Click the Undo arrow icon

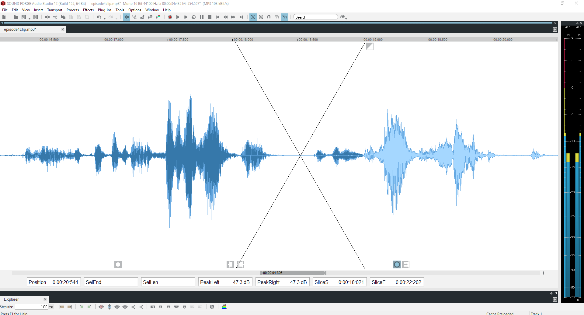(99, 17)
